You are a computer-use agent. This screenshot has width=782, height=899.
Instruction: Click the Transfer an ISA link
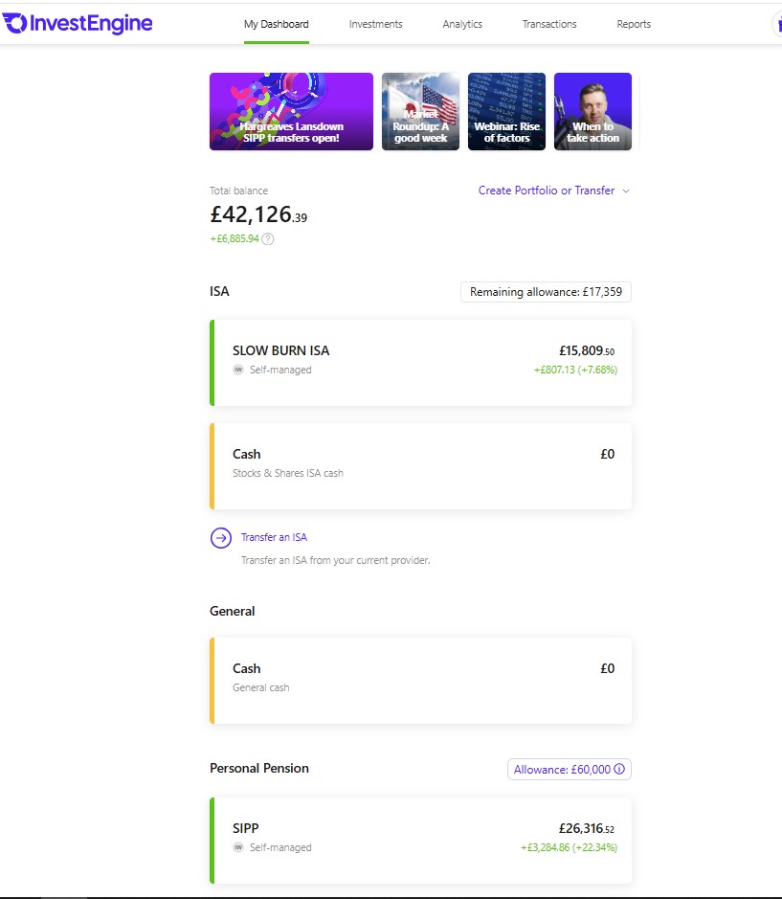pos(274,537)
